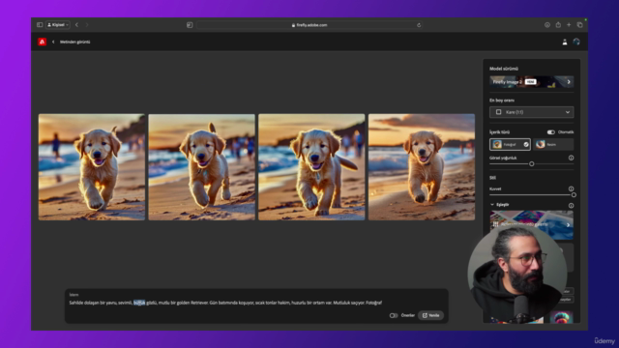The height and width of the screenshot is (348, 619).
Task: Adjust the Görsel yoğunluk slider handle
Action: tap(531, 163)
